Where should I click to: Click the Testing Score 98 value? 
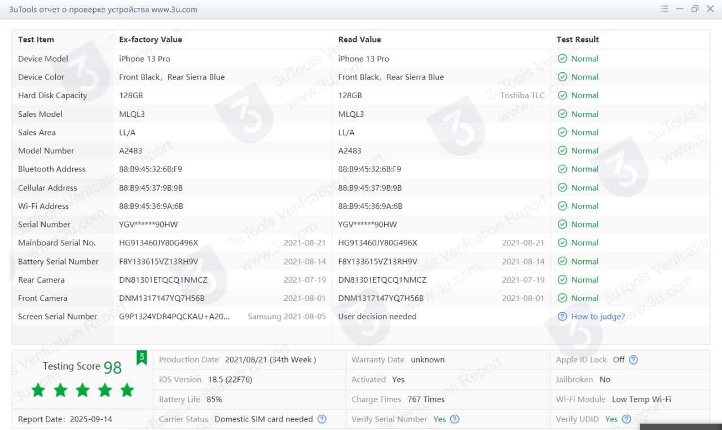tap(112, 367)
